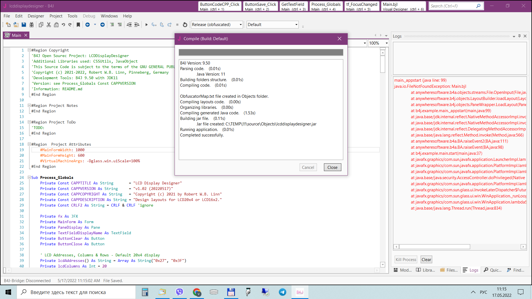Collapse the Project Attributes region
532x299 pixels.
[29, 144]
